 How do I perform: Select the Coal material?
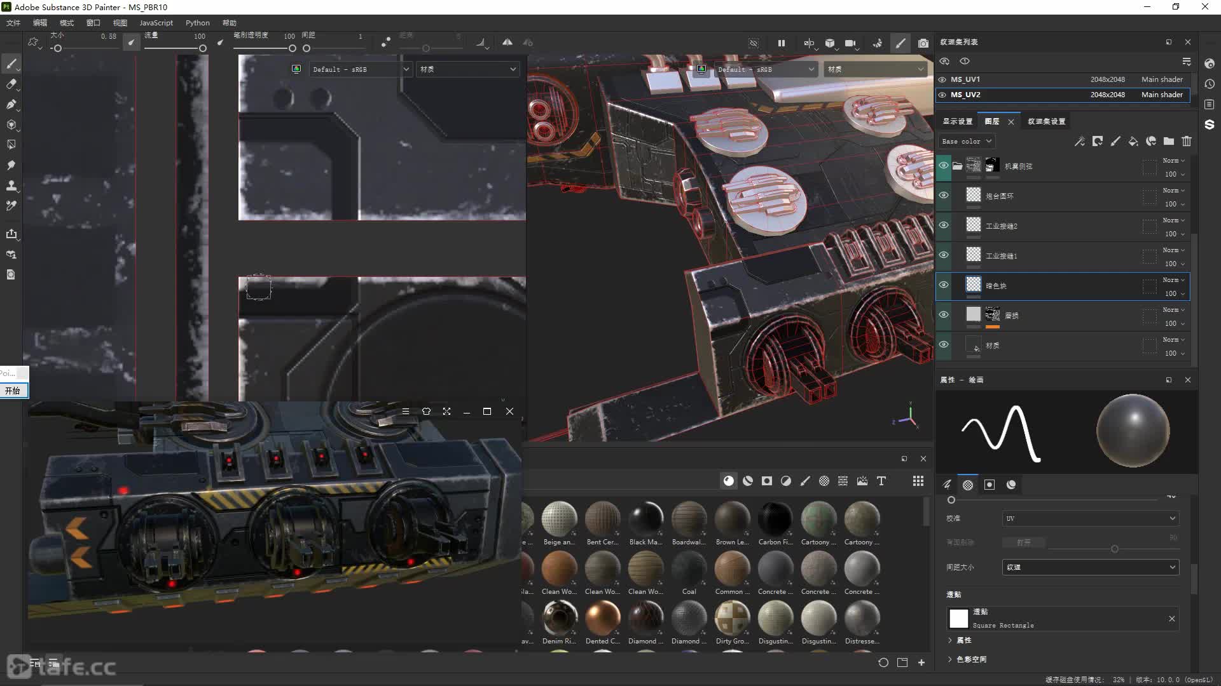pos(689,573)
